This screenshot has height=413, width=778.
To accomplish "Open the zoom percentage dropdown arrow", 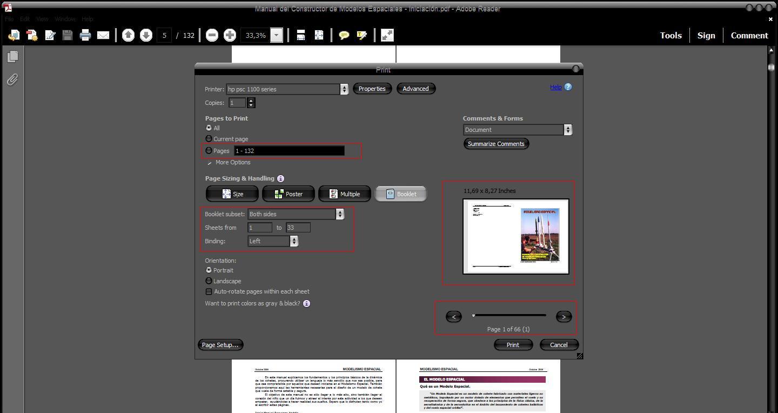I will click(x=276, y=35).
